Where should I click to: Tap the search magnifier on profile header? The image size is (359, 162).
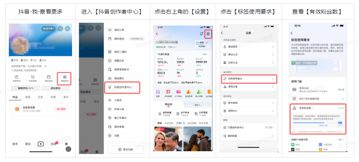point(60,28)
